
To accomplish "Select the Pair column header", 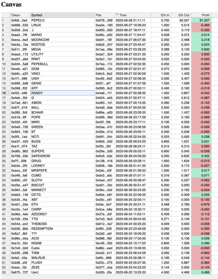I will 105,15.
